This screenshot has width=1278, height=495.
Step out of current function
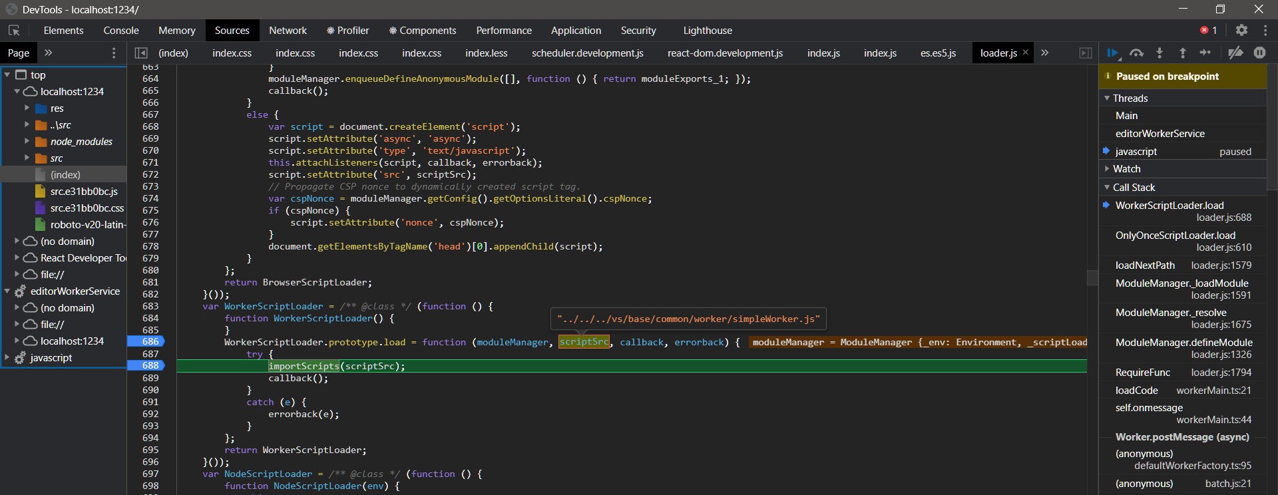click(1183, 53)
